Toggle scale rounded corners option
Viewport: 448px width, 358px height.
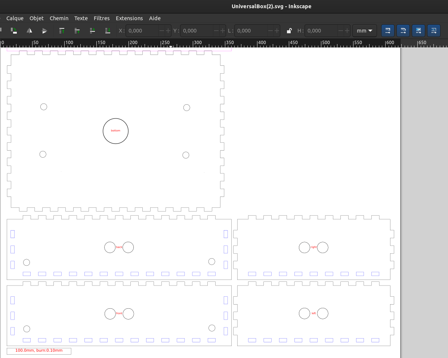tap(403, 31)
